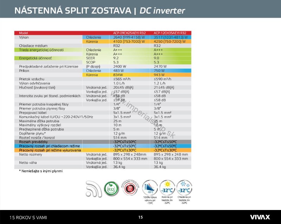Click design load value '2470 W'

[x=160, y=66]
